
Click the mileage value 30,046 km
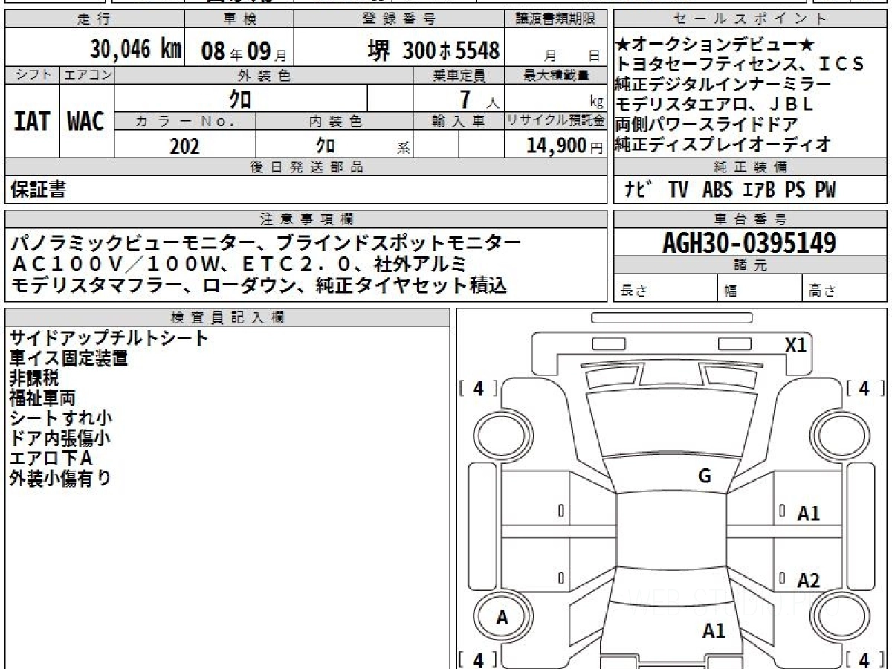click(x=136, y=50)
